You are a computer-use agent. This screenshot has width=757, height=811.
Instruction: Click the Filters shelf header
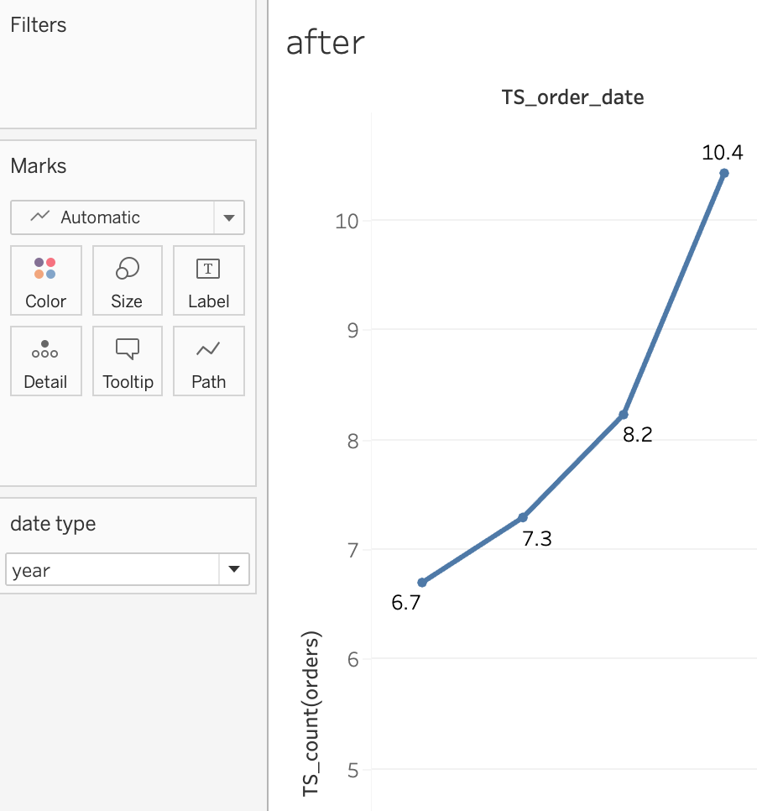point(39,25)
